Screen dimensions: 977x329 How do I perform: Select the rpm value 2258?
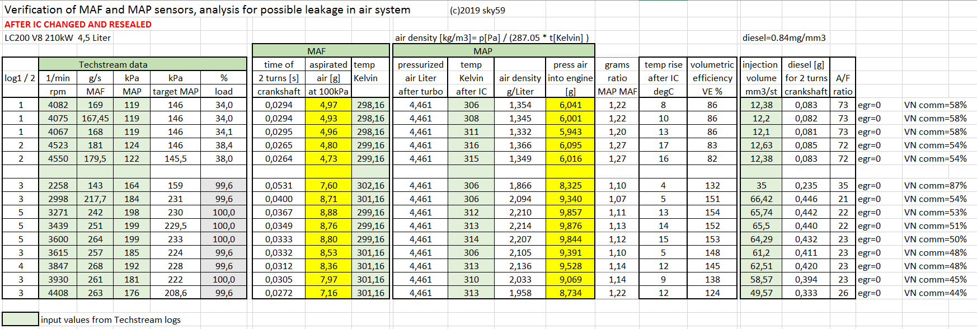(x=58, y=185)
